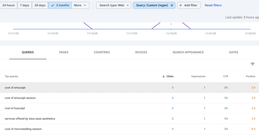Edit the Query: Custom (regex) filter chip

pos(152,5)
